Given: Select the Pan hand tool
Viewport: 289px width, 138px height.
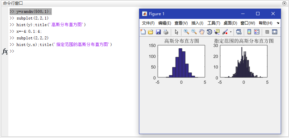Looking at the screenshot, I should [x=202, y=32].
